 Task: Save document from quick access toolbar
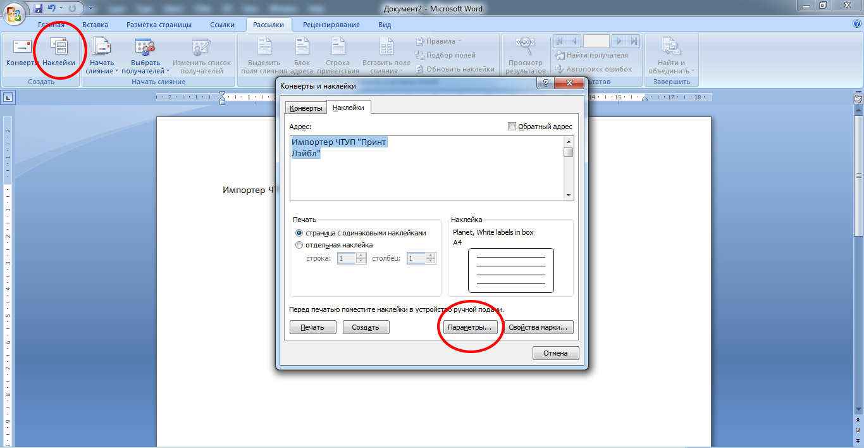point(38,8)
